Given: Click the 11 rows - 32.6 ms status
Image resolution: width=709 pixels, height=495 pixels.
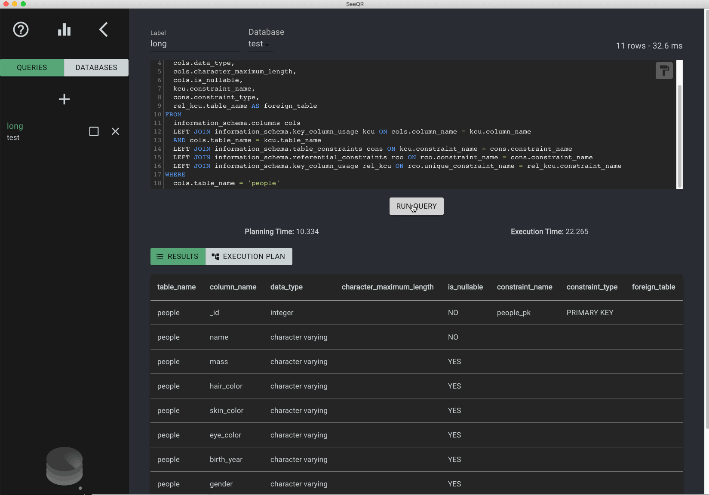Looking at the screenshot, I should tap(649, 46).
